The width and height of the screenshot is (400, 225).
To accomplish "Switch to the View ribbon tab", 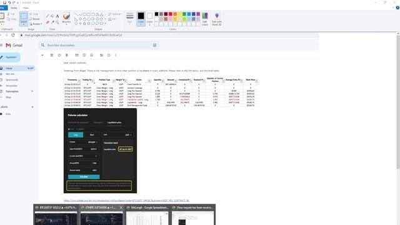I will [26, 8].
